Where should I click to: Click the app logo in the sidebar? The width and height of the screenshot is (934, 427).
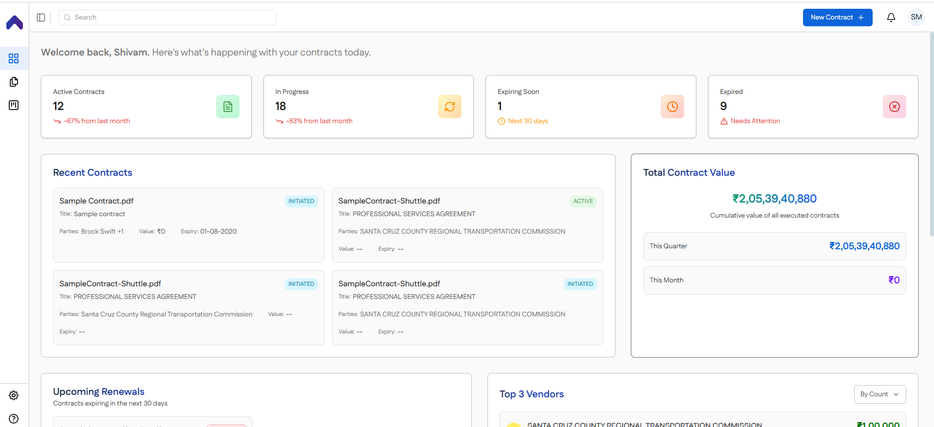pyautogui.click(x=15, y=22)
